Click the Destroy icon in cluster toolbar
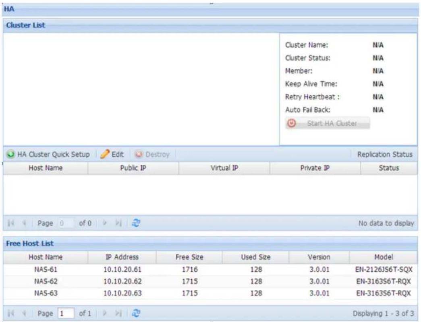 [139, 154]
